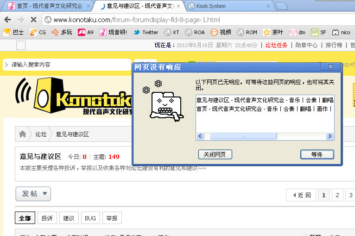Open the 奈叶 star bookmark
Image resolution: width=355 pixels, height=236 pixels.
point(273,32)
